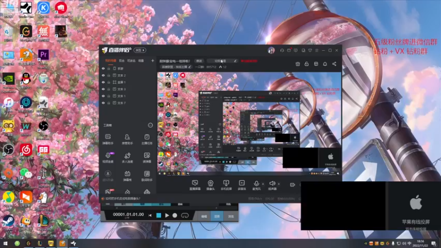Collapse the 工具箱 toolbox panel
This screenshot has width=441, height=248.
pos(150,125)
